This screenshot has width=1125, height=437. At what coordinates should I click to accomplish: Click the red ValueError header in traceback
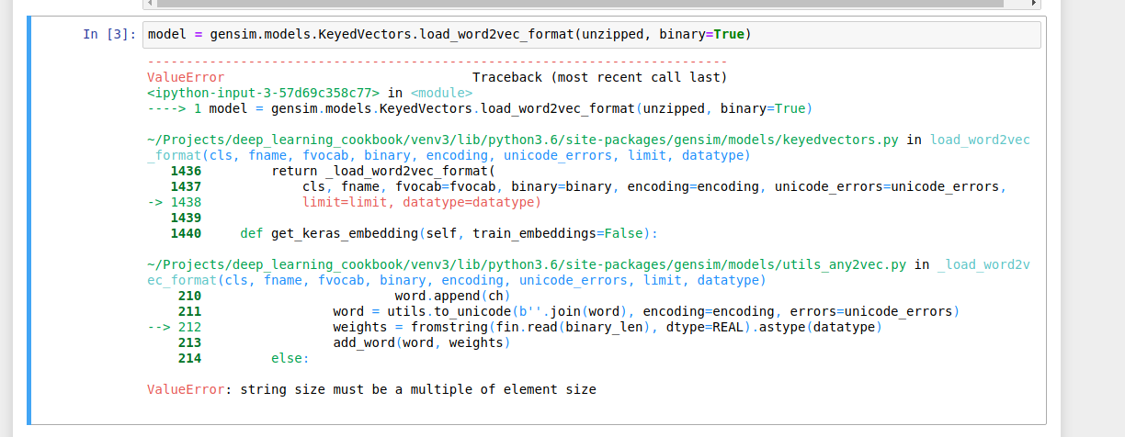(186, 78)
